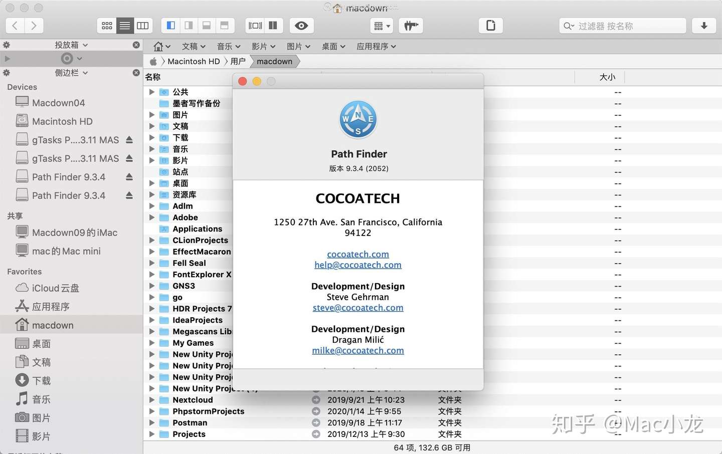Expand the 公共 folder

point(151,92)
